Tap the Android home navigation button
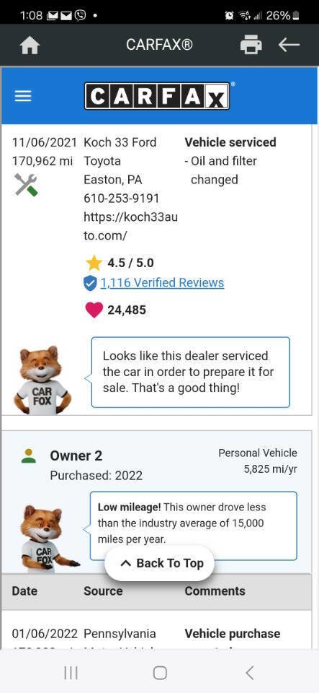This screenshot has width=319, height=693. [x=160, y=673]
